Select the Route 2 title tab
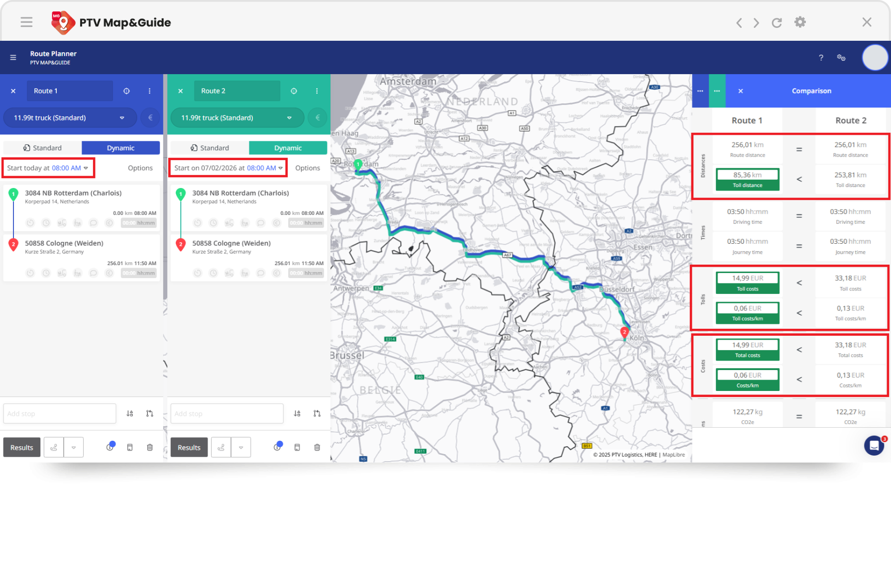 pyautogui.click(x=237, y=91)
